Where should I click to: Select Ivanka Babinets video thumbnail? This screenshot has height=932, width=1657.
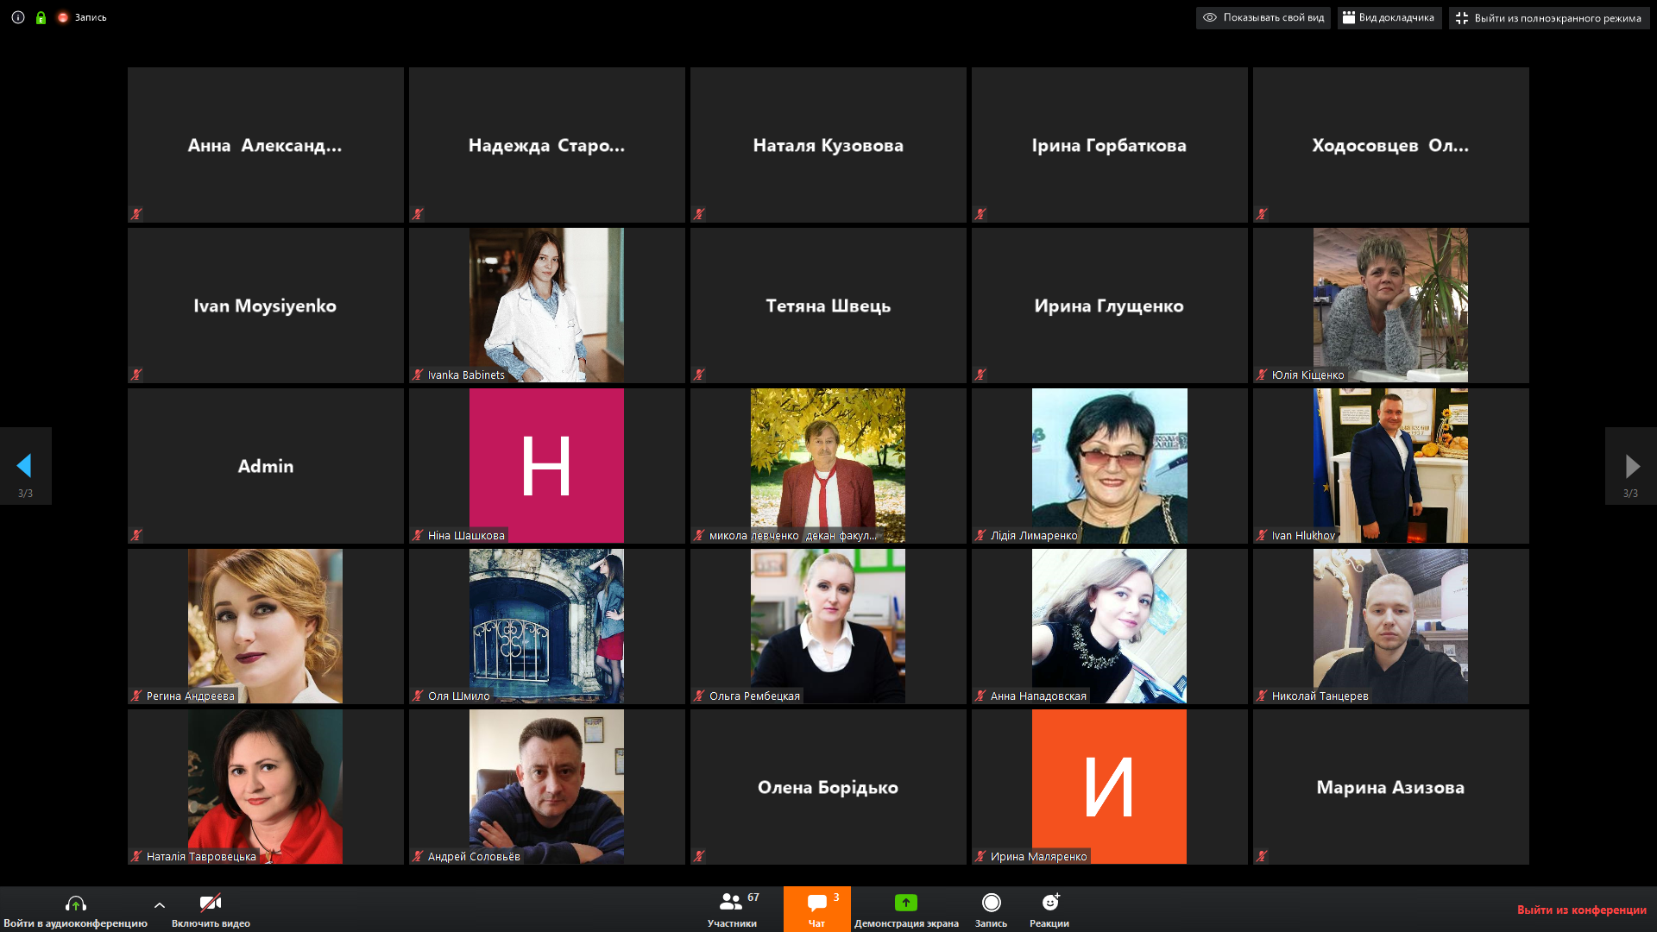(547, 305)
